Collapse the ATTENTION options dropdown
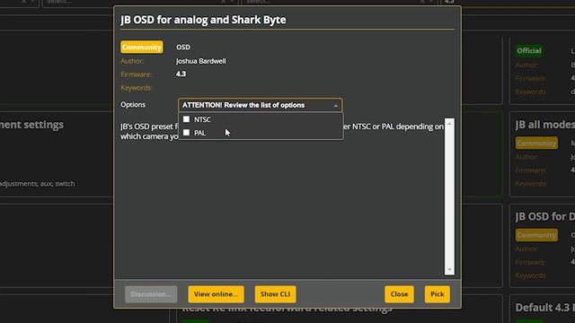Image resolution: width=575 pixels, height=323 pixels. pos(261,105)
